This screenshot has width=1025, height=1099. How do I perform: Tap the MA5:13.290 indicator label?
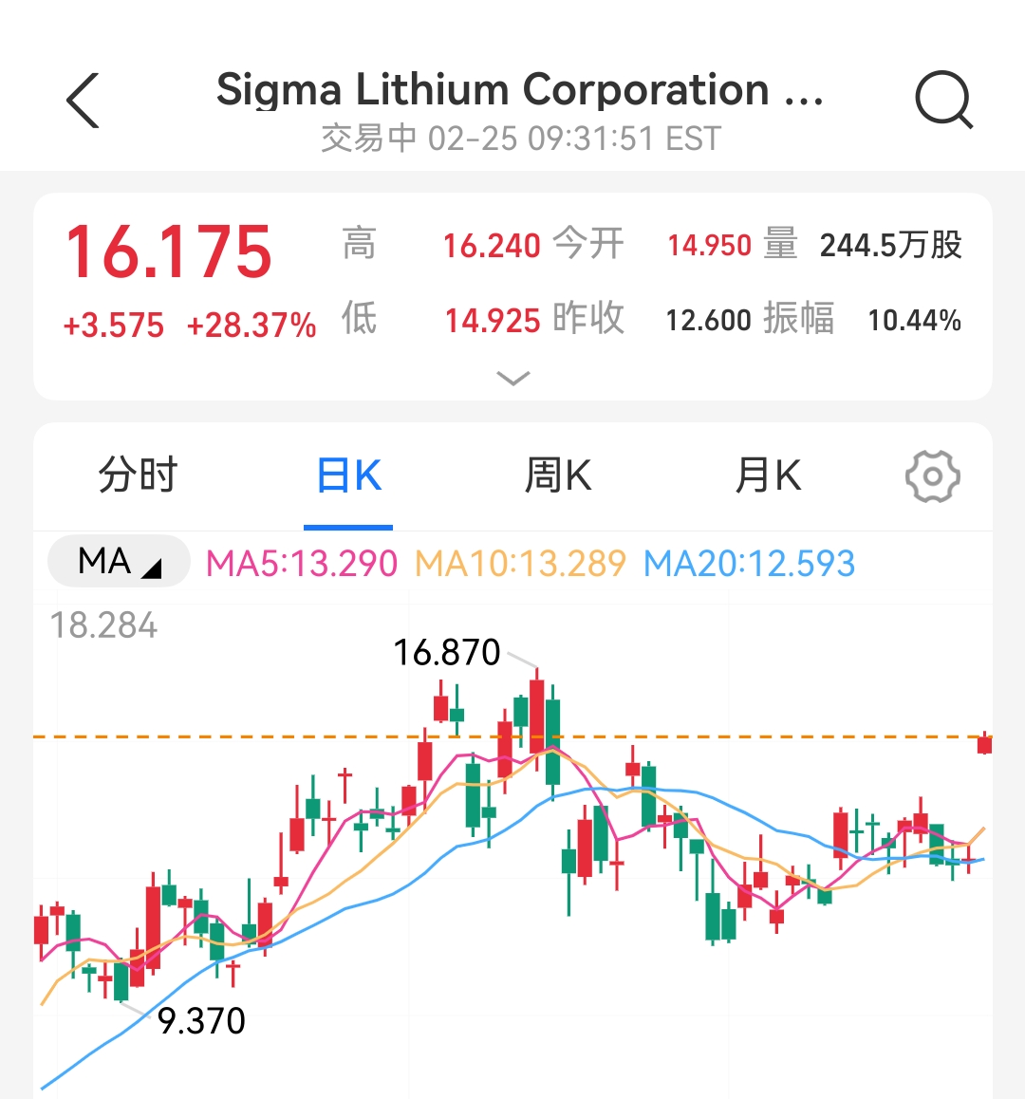pyautogui.click(x=302, y=564)
